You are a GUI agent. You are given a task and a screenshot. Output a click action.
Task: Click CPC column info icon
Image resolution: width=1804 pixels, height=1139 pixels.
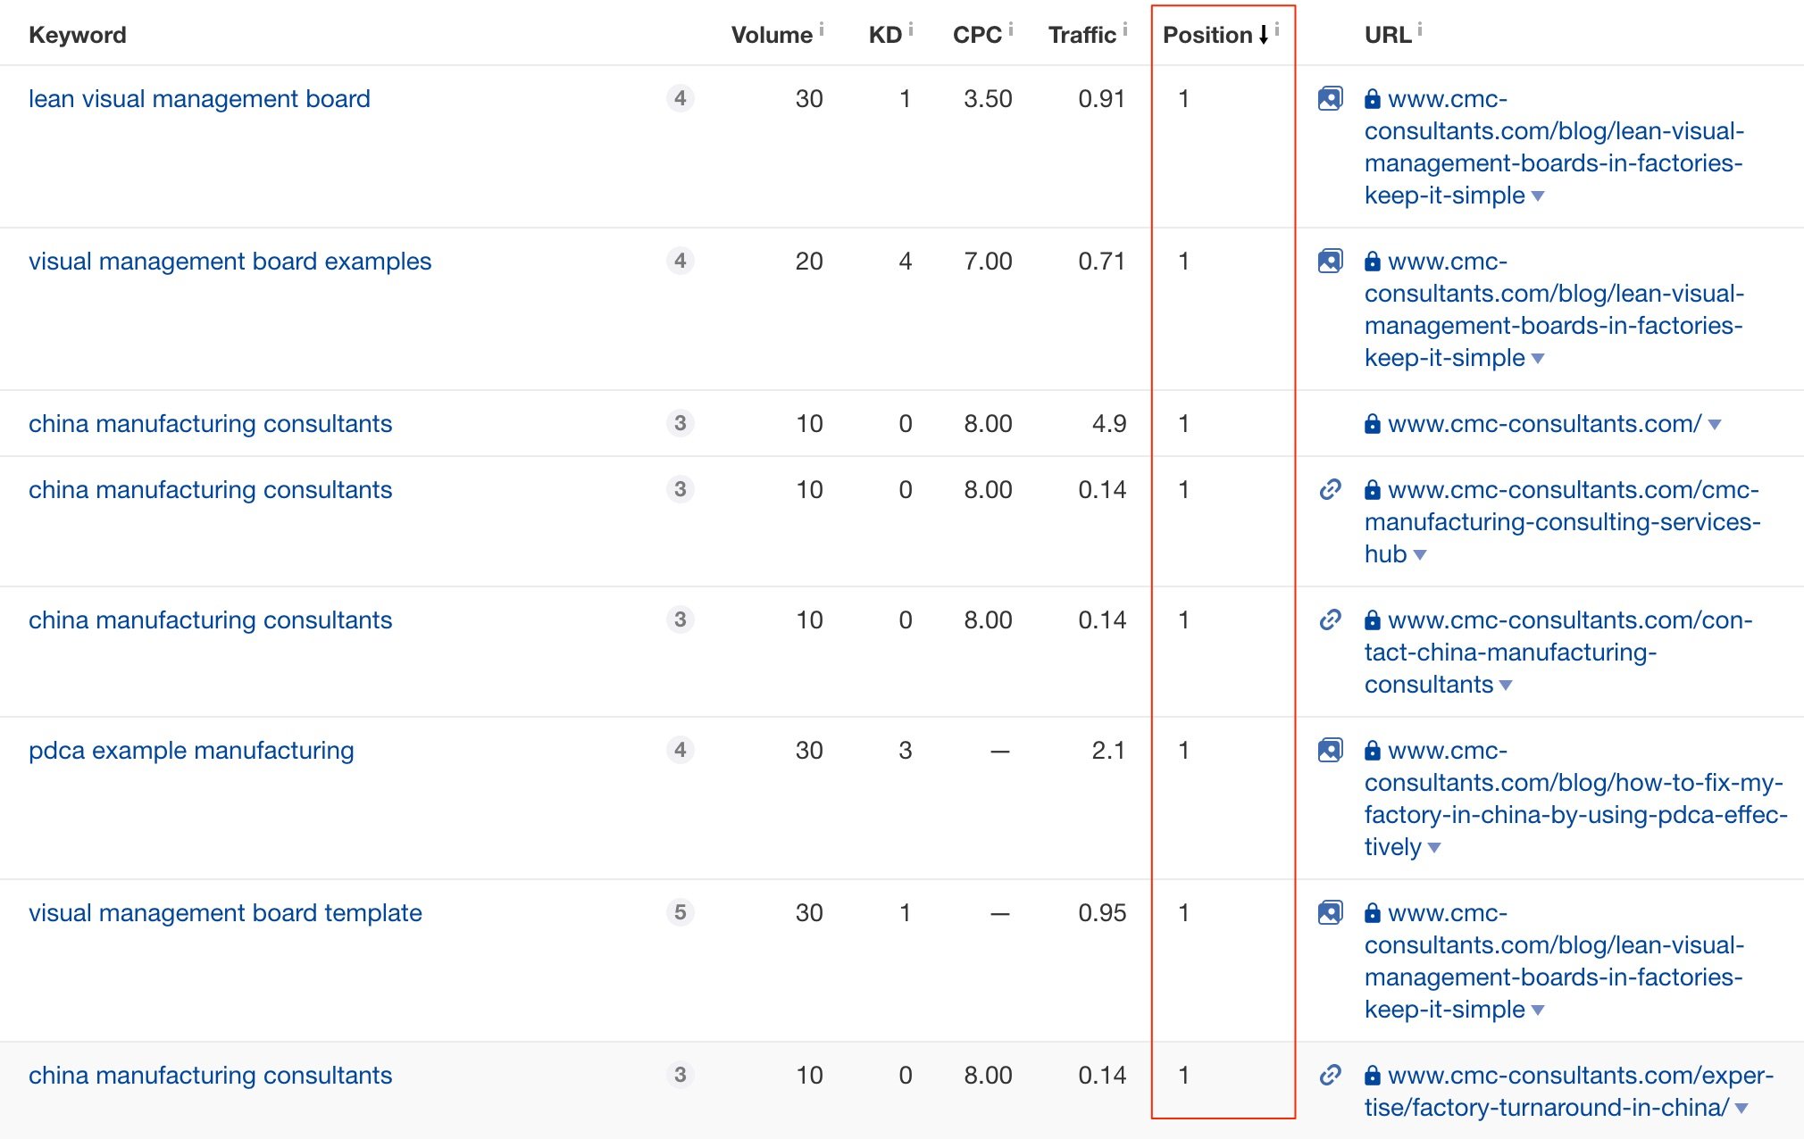point(1011,29)
